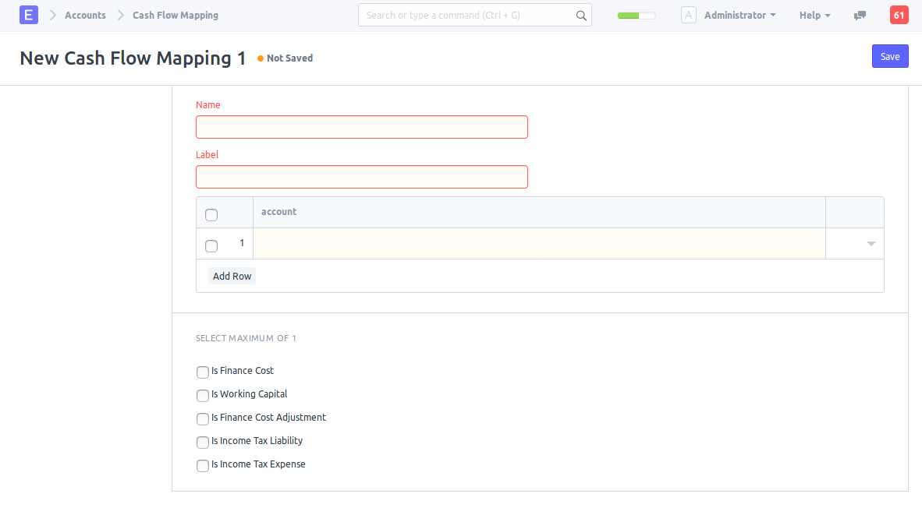Tick the Is Finance Cost Adjustment checkbox
Image resolution: width=922 pixels, height=515 pixels.
tap(203, 419)
